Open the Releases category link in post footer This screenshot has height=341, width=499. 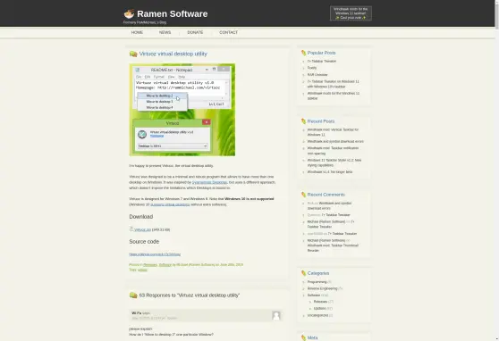point(150,265)
